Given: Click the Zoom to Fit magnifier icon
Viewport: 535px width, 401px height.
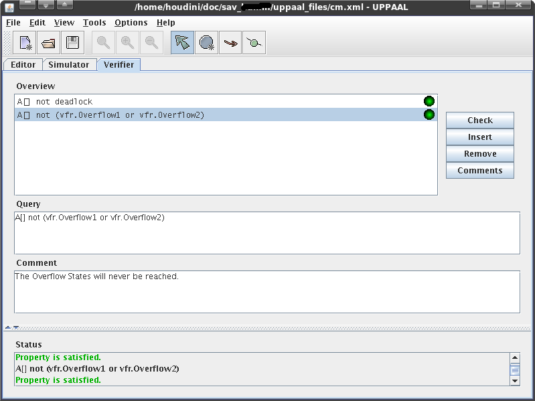Looking at the screenshot, I should [103, 43].
